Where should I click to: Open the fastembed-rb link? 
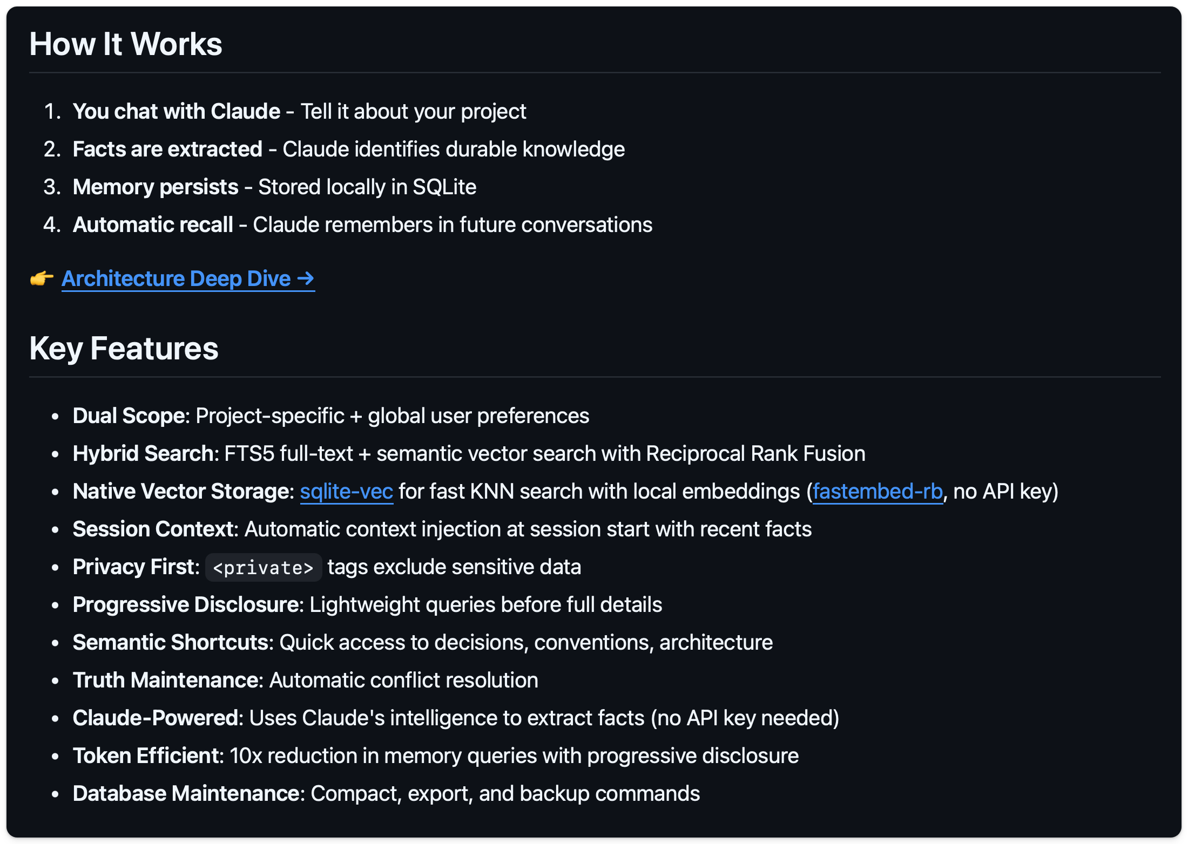click(877, 492)
